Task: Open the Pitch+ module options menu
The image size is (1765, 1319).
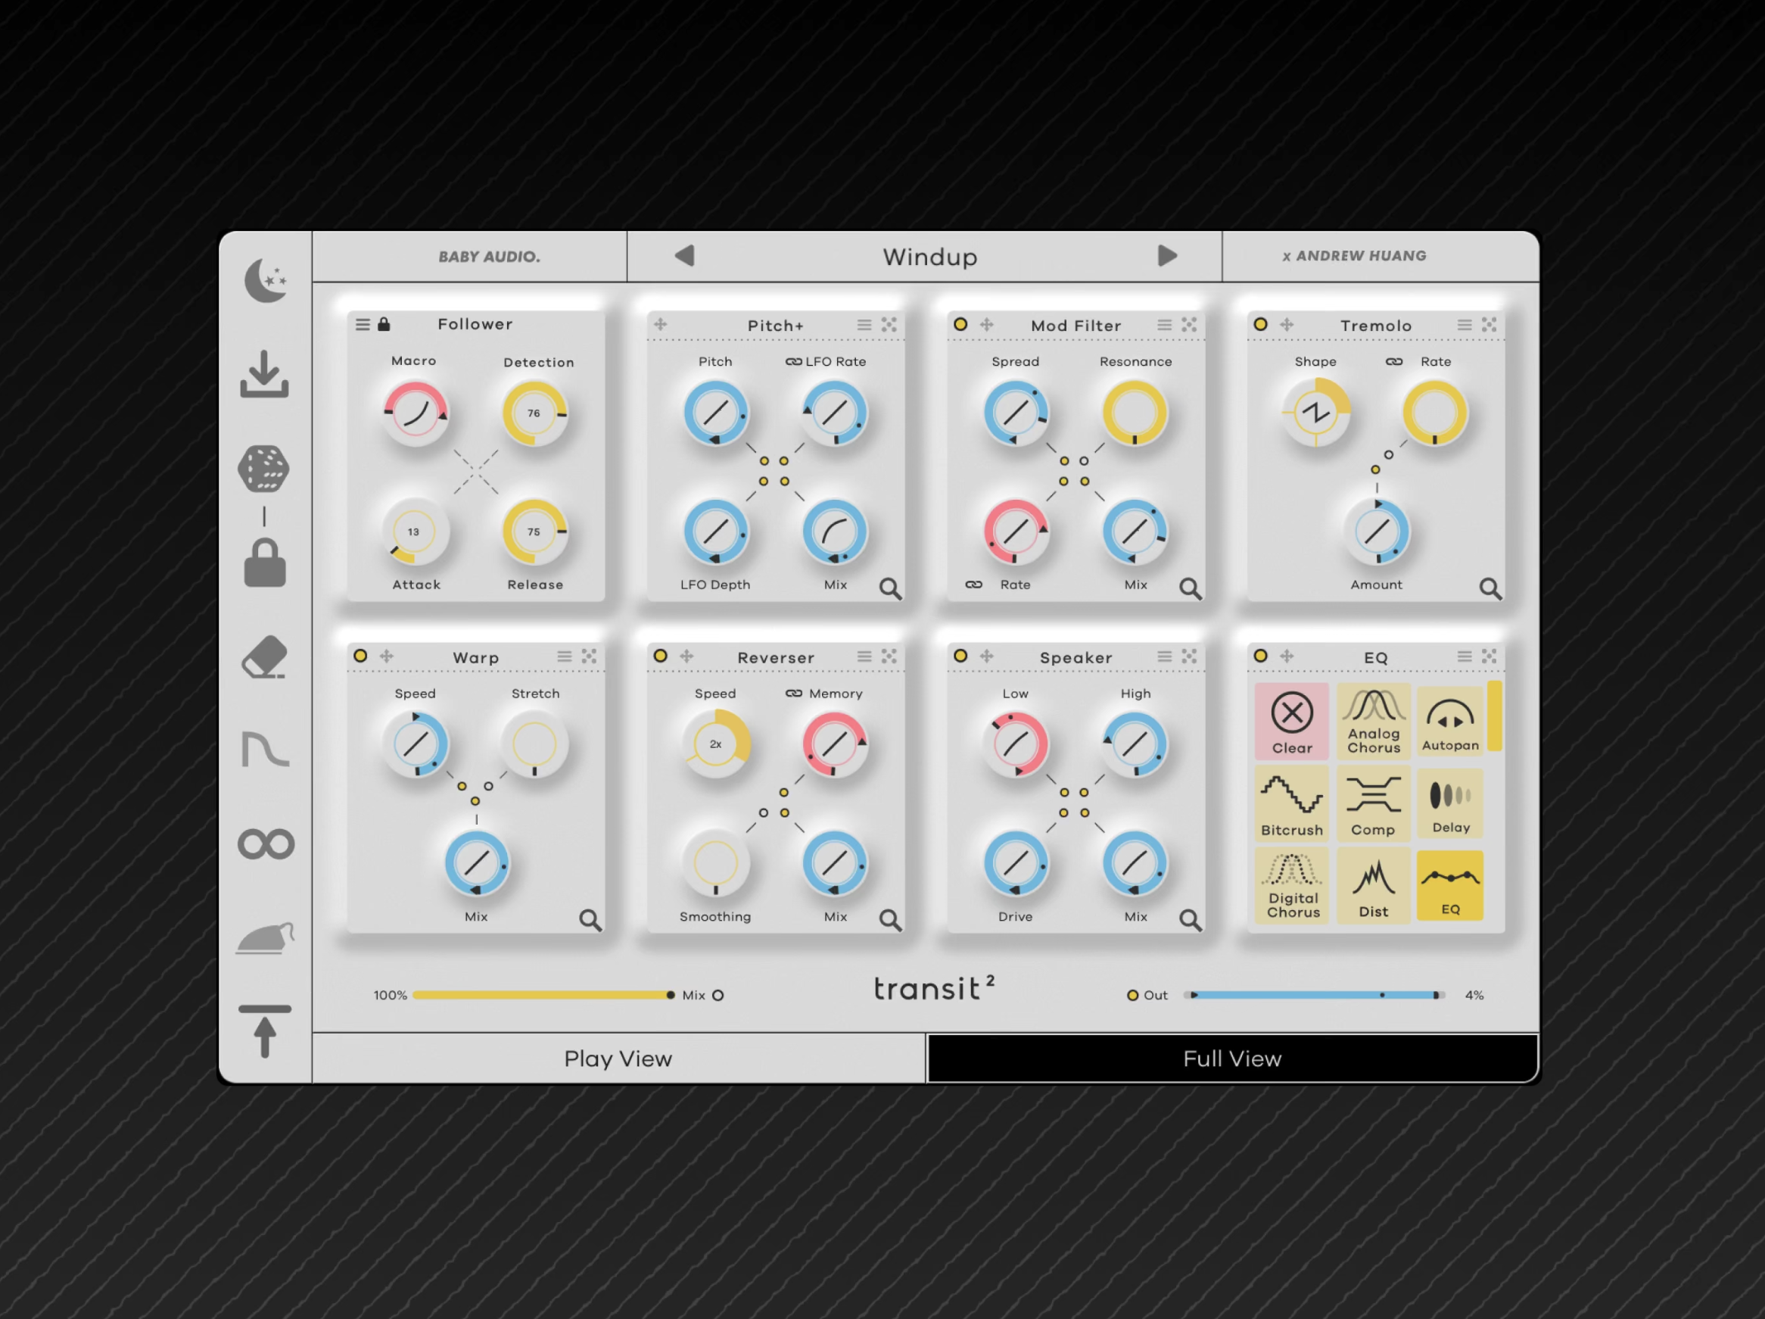Action: 864,325
